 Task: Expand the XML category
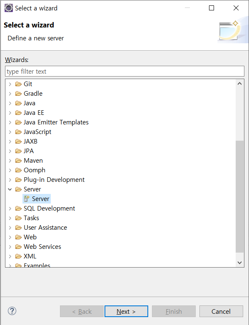10,256
